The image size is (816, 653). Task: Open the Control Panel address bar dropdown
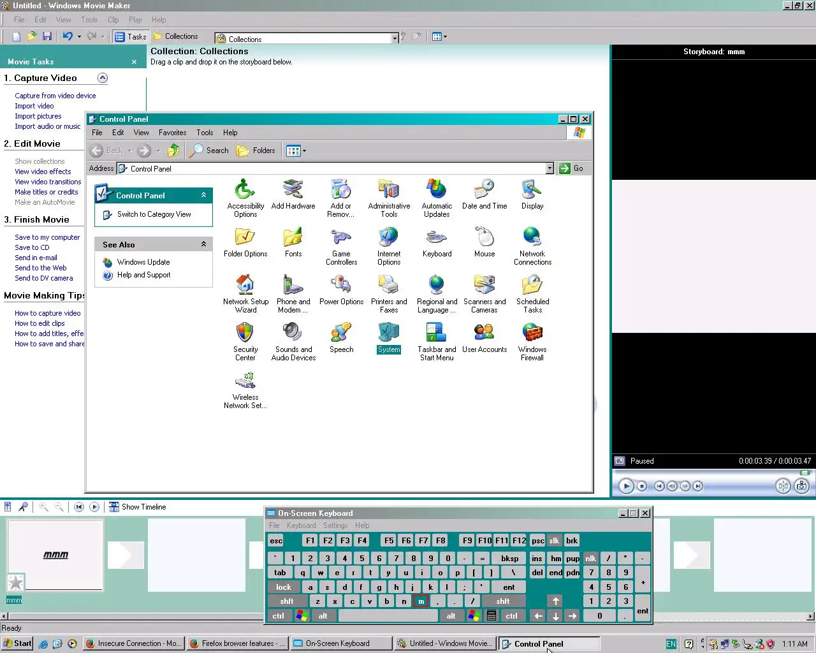coord(550,168)
